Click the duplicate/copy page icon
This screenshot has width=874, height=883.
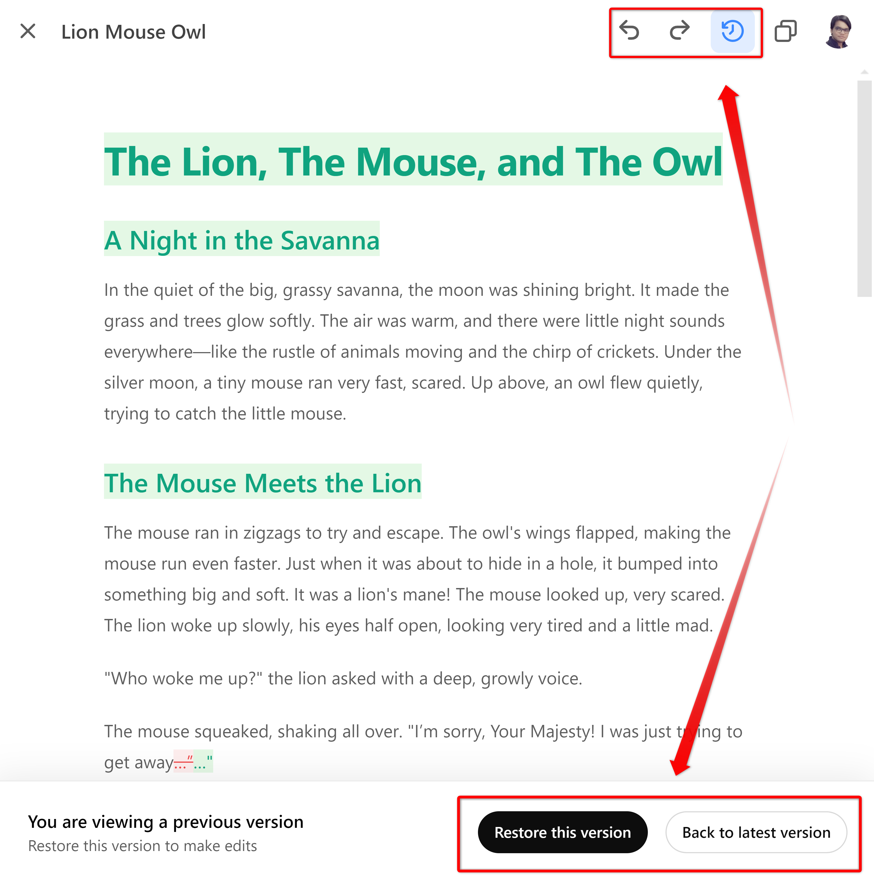787,32
